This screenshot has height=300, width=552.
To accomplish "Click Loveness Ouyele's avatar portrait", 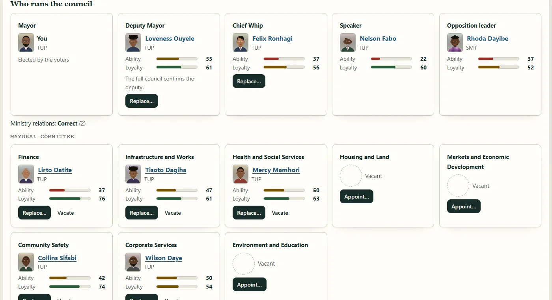I will tap(133, 43).
